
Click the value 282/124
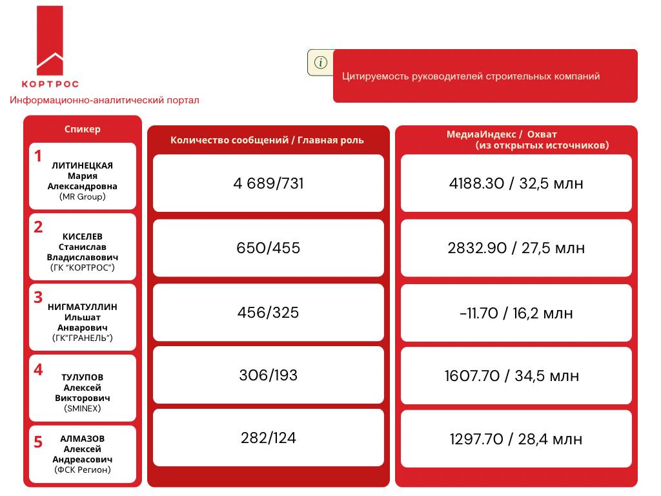[269, 438]
